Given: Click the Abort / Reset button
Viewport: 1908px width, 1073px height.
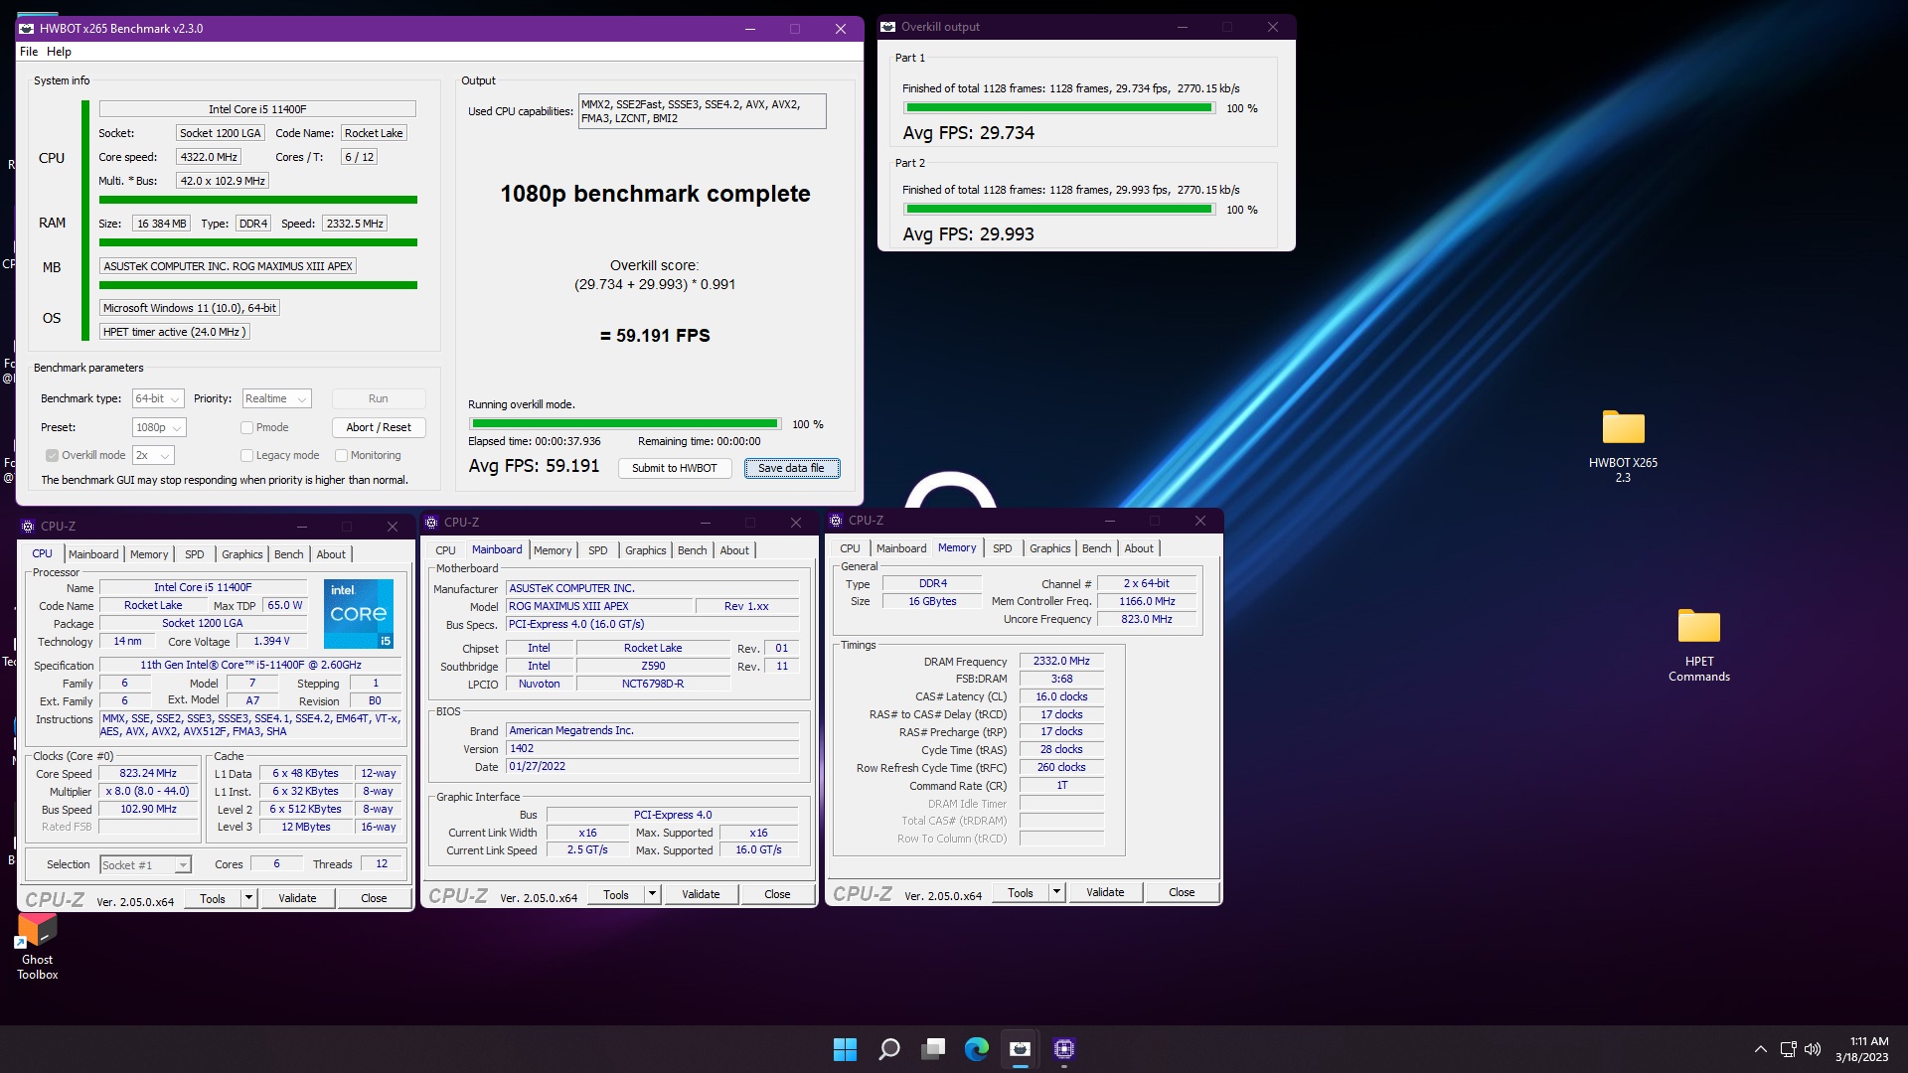Looking at the screenshot, I should (379, 428).
